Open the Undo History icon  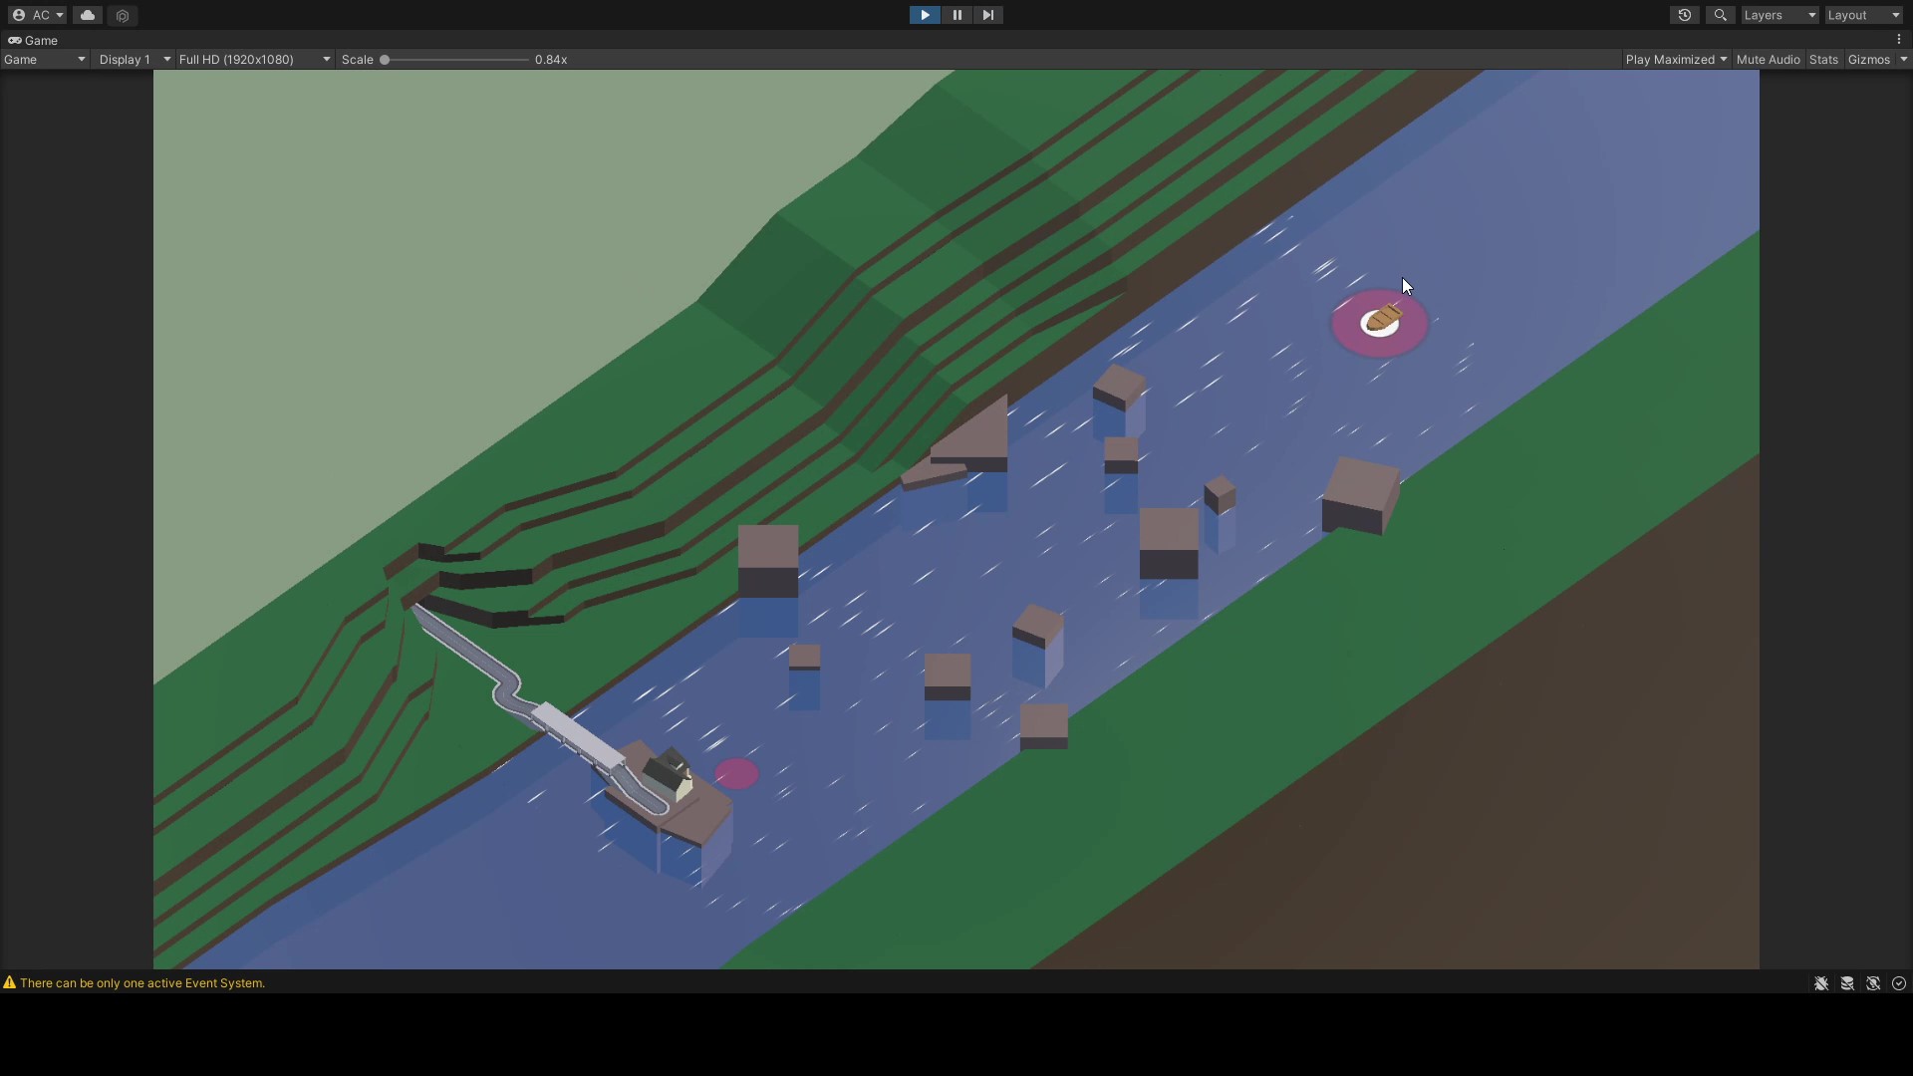1685,15
